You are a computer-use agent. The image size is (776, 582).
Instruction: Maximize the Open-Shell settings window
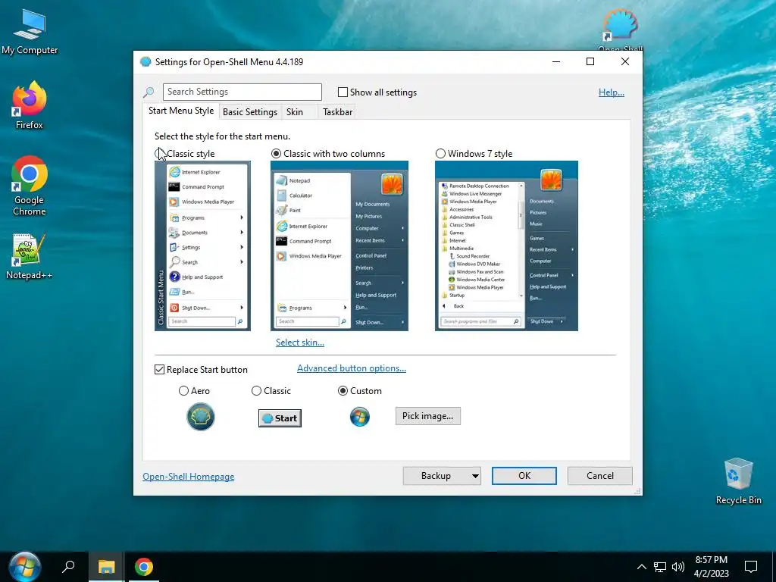pos(590,62)
